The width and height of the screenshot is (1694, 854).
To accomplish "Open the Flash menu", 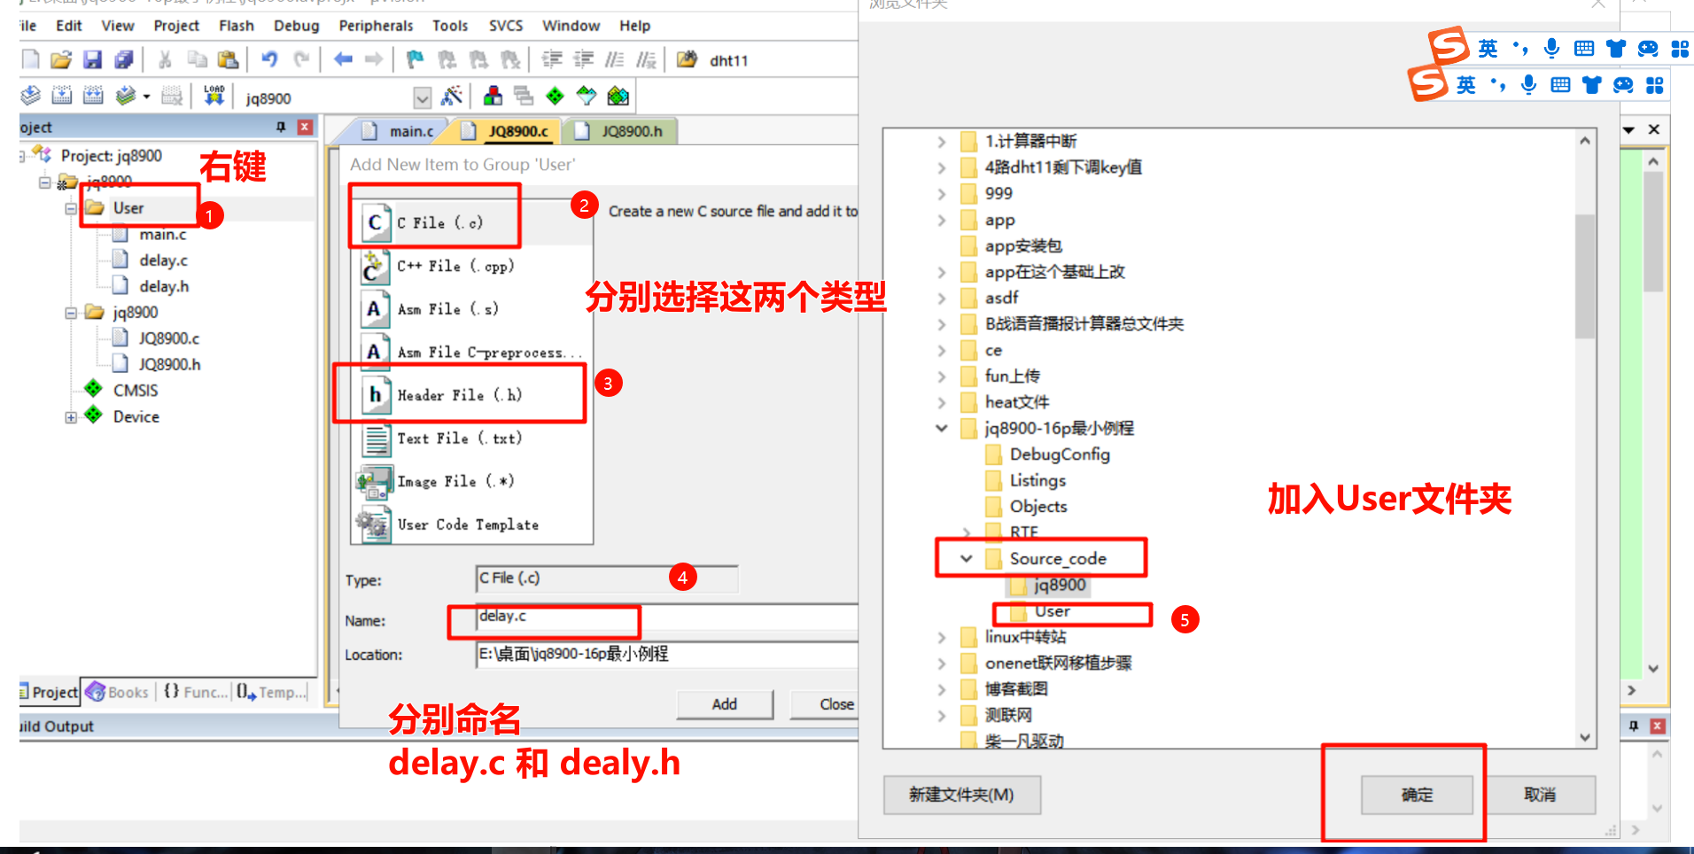I will (237, 26).
